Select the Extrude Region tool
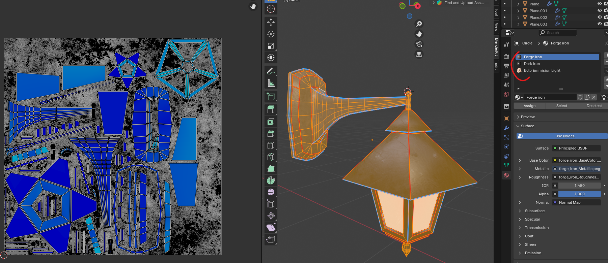 (x=271, y=110)
